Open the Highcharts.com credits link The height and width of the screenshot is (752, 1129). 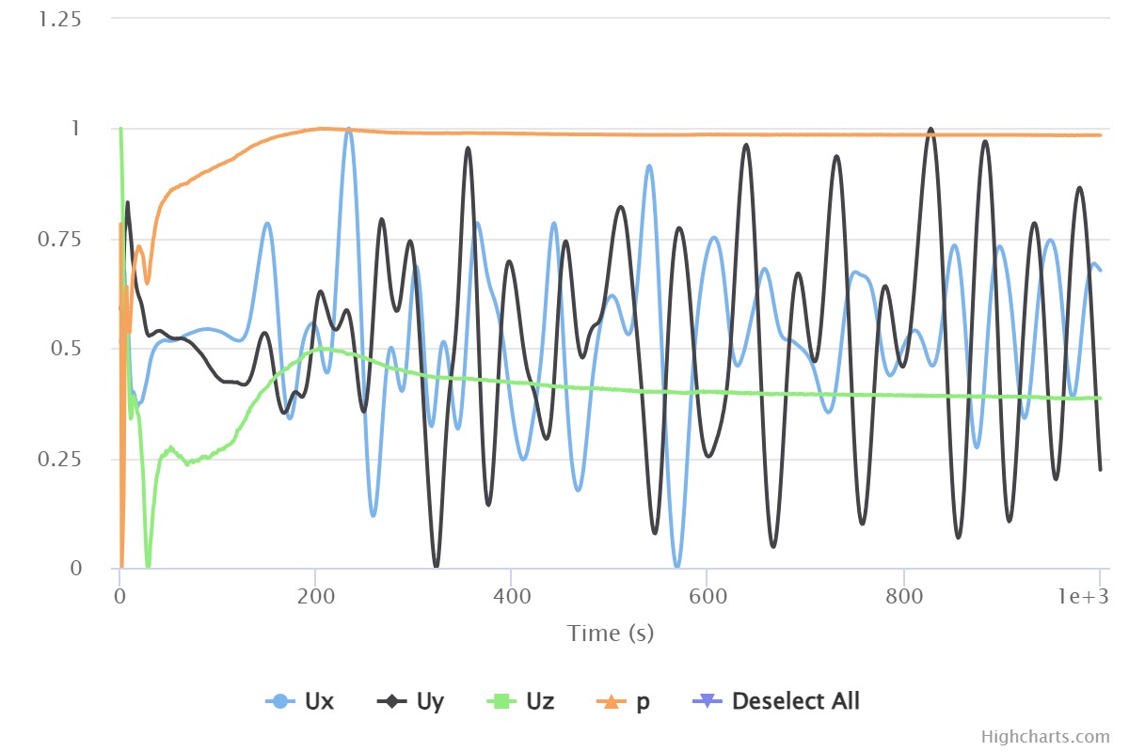point(1045,737)
